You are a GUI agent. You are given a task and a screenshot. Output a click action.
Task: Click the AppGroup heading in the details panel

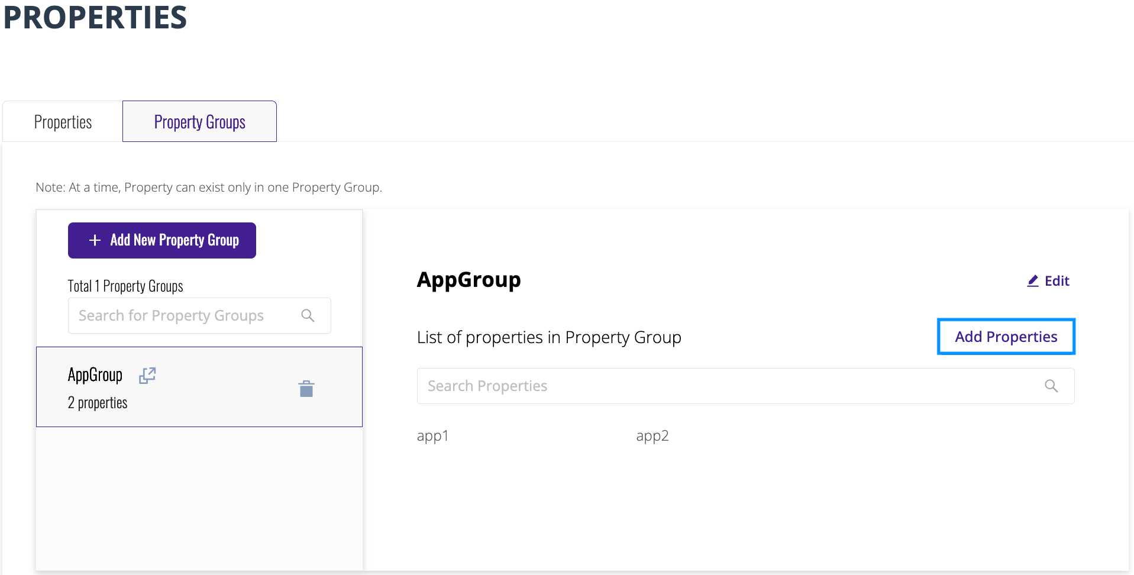pyautogui.click(x=469, y=279)
